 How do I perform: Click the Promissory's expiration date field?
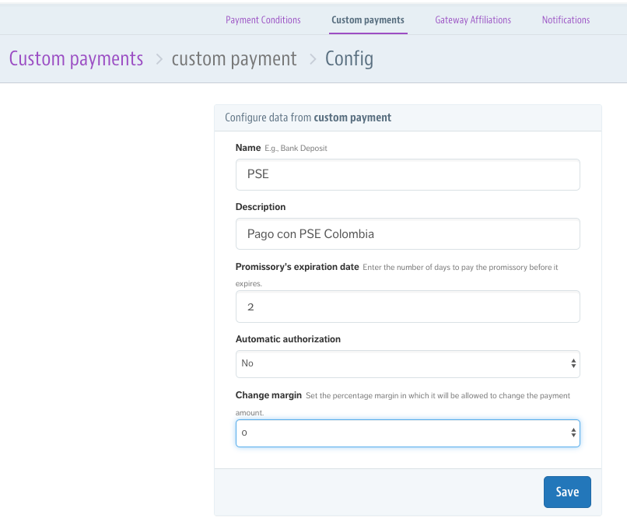(408, 307)
